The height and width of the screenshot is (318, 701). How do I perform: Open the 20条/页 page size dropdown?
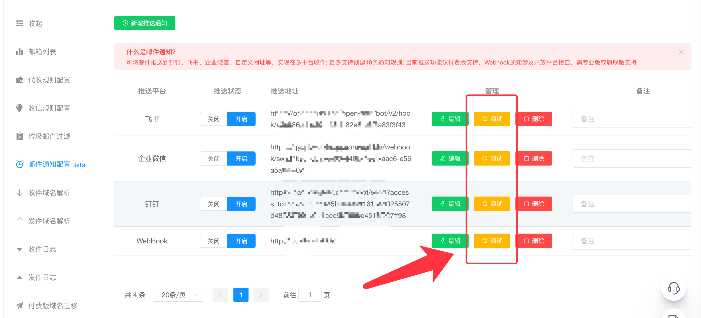click(x=178, y=295)
